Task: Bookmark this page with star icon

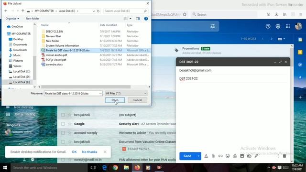Action: 185,14
